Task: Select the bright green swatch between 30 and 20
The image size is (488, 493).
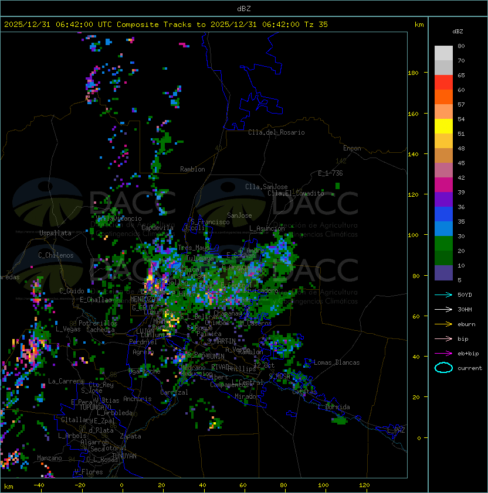Action: coord(443,244)
